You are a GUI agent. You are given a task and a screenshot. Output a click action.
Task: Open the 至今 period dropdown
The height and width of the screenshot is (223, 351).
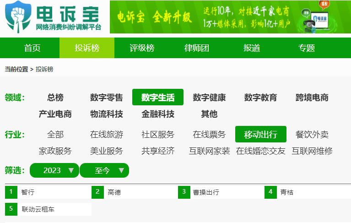tap(104, 170)
